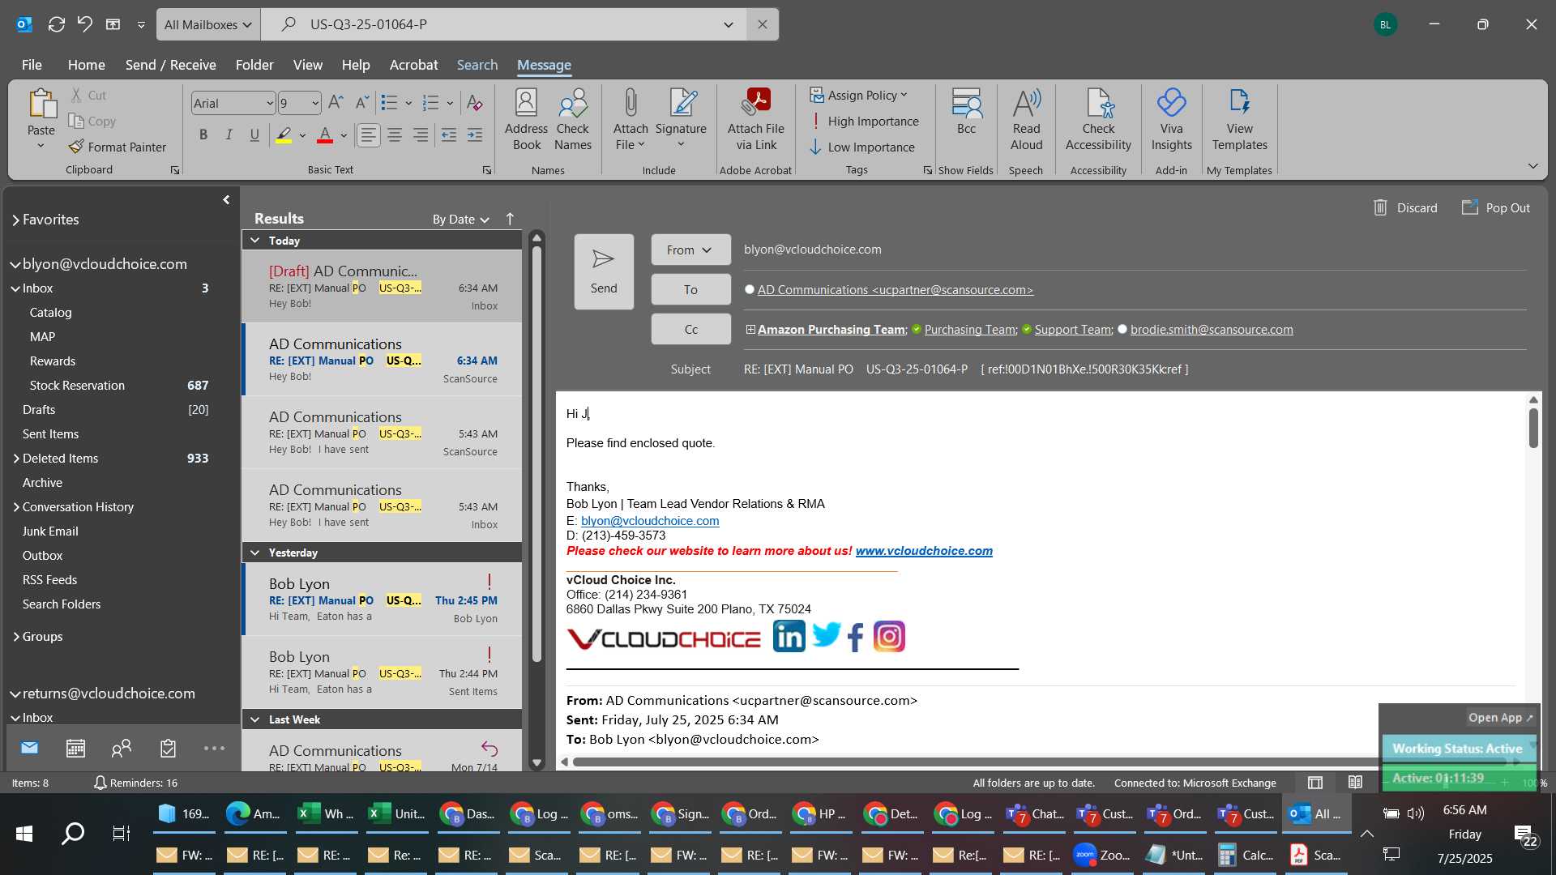1556x875 pixels.
Task: Switch to the Search tab
Action: tap(477, 65)
